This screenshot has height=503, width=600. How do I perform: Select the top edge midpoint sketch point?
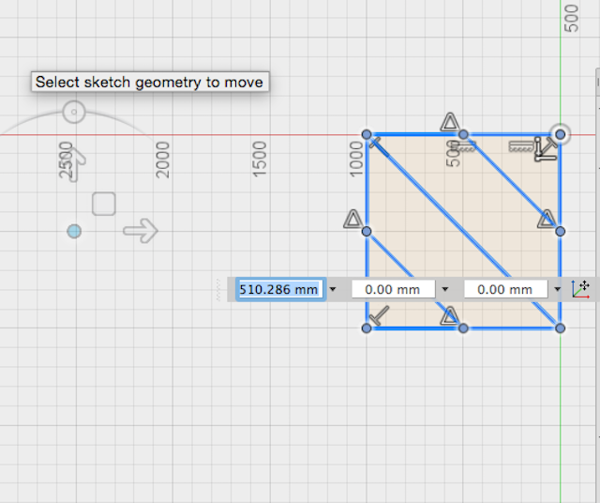click(463, 134)
